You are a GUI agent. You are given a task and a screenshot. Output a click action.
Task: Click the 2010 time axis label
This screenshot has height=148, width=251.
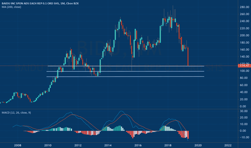pyautogui.click(x=48, y=145)
